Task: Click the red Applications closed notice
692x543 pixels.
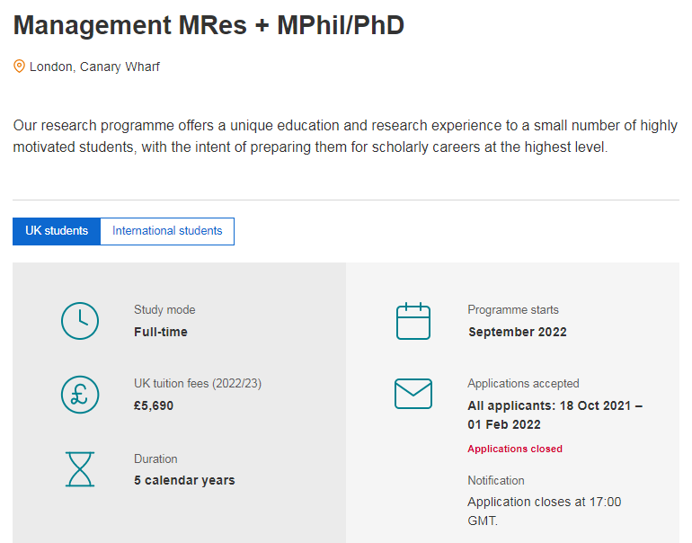Action: (515, 449)
